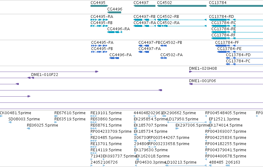This screenshot has width=263, height=167.
Task: Select the RE67610.5prime EST label
Action: (x=70, y=113)
